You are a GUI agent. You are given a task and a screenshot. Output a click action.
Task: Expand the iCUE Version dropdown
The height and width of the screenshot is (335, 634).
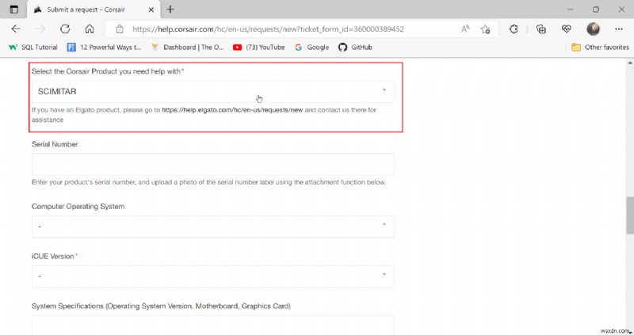pos(212,276)
